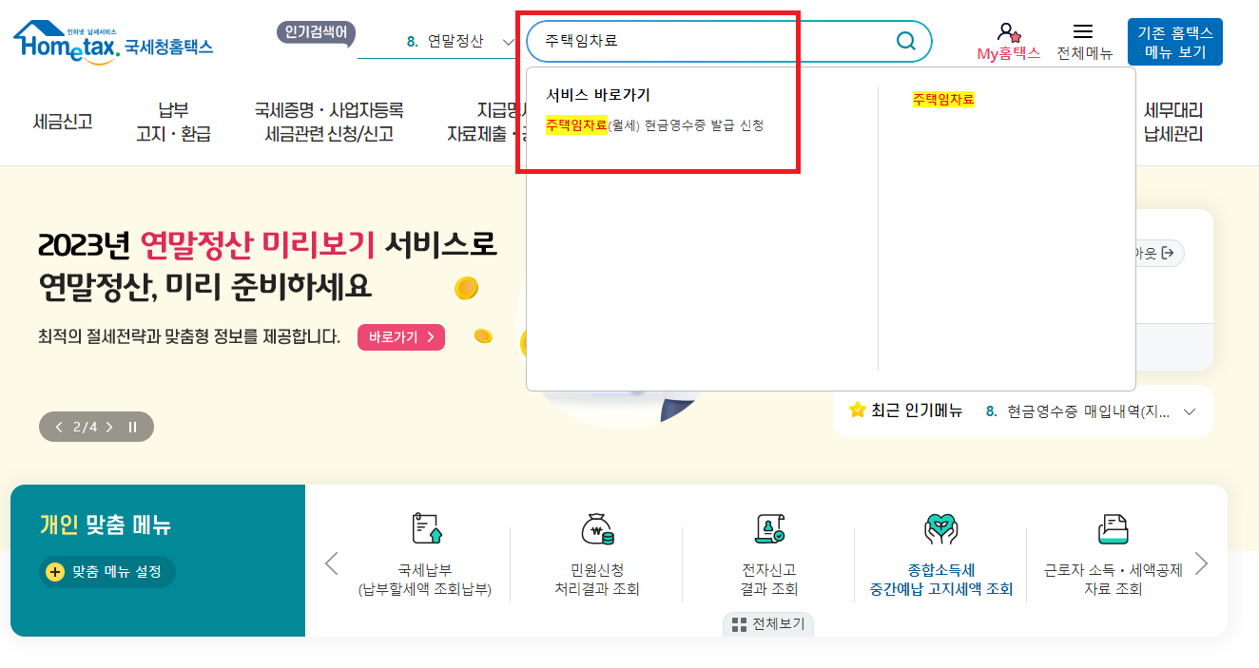
Task: Pause the rotating banner carousel
Action: click(x=133, y=427)
